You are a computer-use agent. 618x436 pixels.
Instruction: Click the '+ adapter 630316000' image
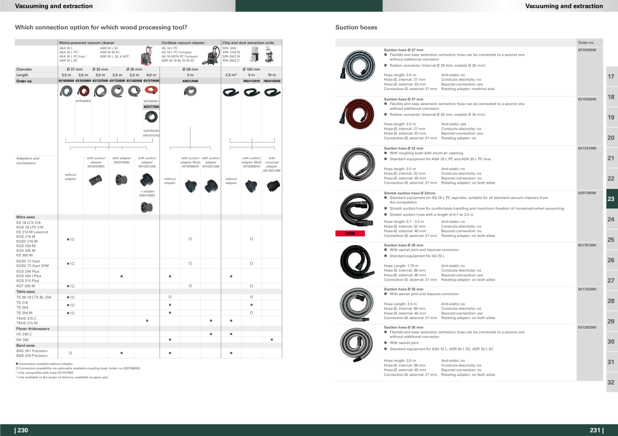[x=147, y=208]
